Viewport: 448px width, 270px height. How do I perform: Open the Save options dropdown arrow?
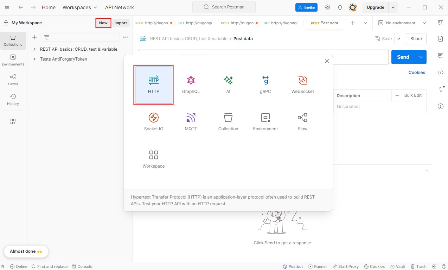(399, 39)
